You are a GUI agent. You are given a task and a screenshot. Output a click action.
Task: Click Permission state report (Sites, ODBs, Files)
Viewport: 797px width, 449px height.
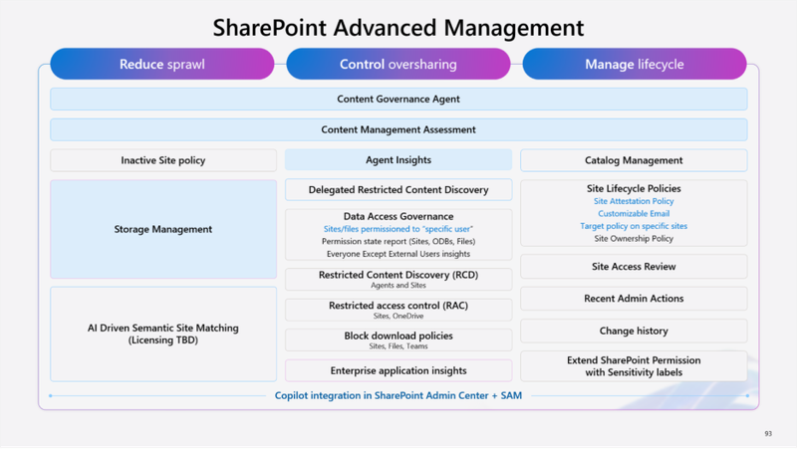tap(398, 241)
